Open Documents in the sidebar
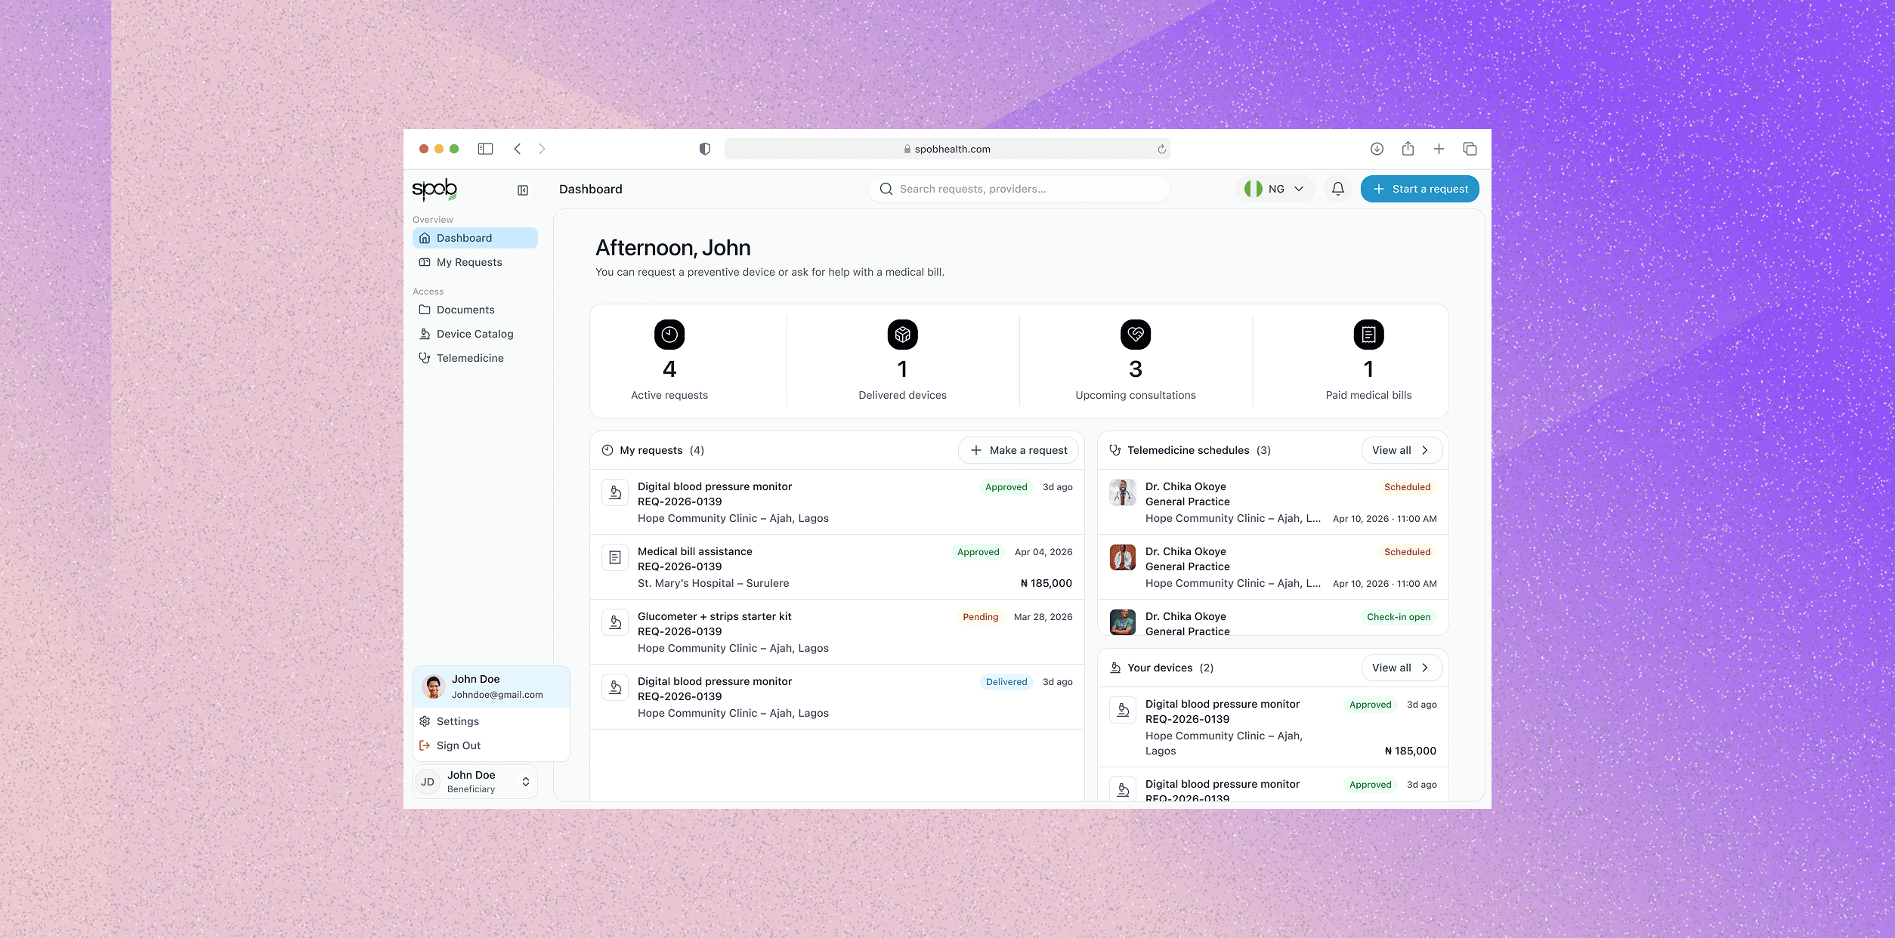Screen dimensions: 1895x938 tap(475, 310)
